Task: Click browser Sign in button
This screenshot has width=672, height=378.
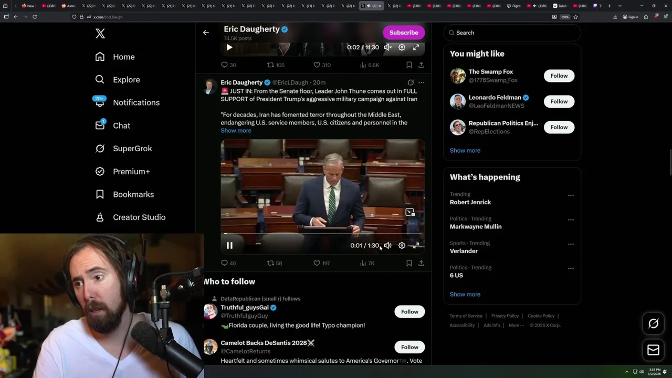Action: tap(631, 17)
